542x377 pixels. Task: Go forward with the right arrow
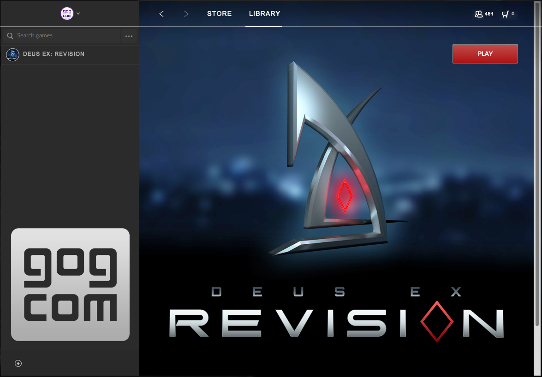186,14
